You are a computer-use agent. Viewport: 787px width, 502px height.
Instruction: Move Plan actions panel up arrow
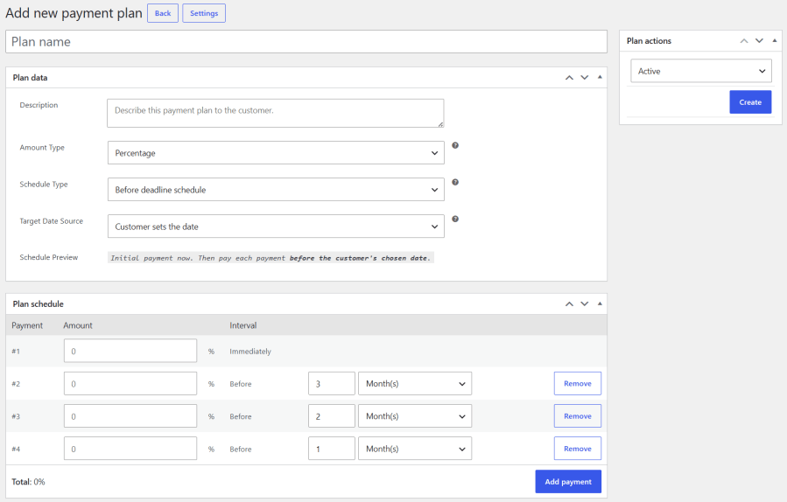click(x=744, y=40)
